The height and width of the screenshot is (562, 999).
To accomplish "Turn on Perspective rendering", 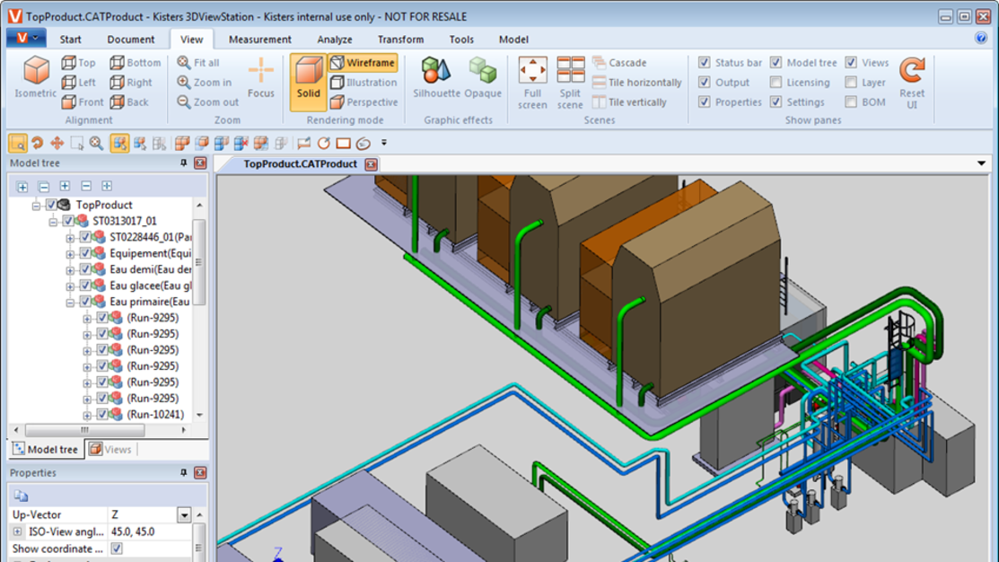I will point(364,102).
